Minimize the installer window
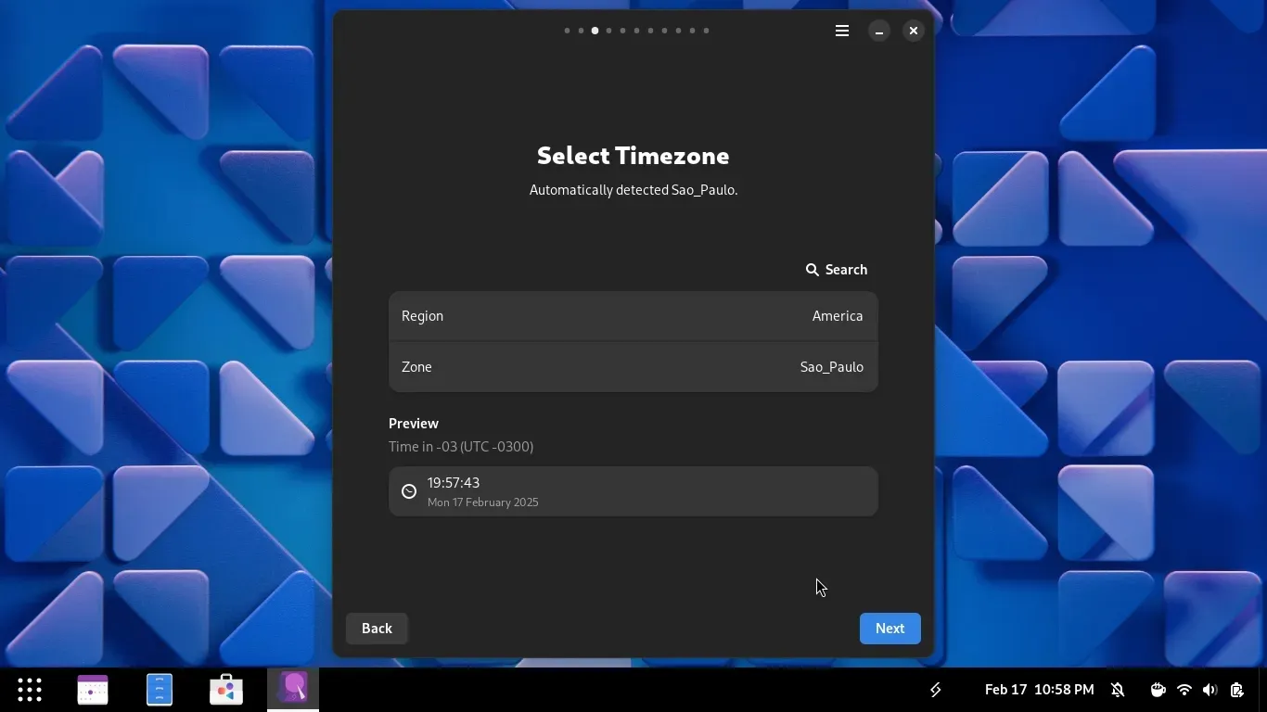 pyautogui.click(x=878, y=31)
